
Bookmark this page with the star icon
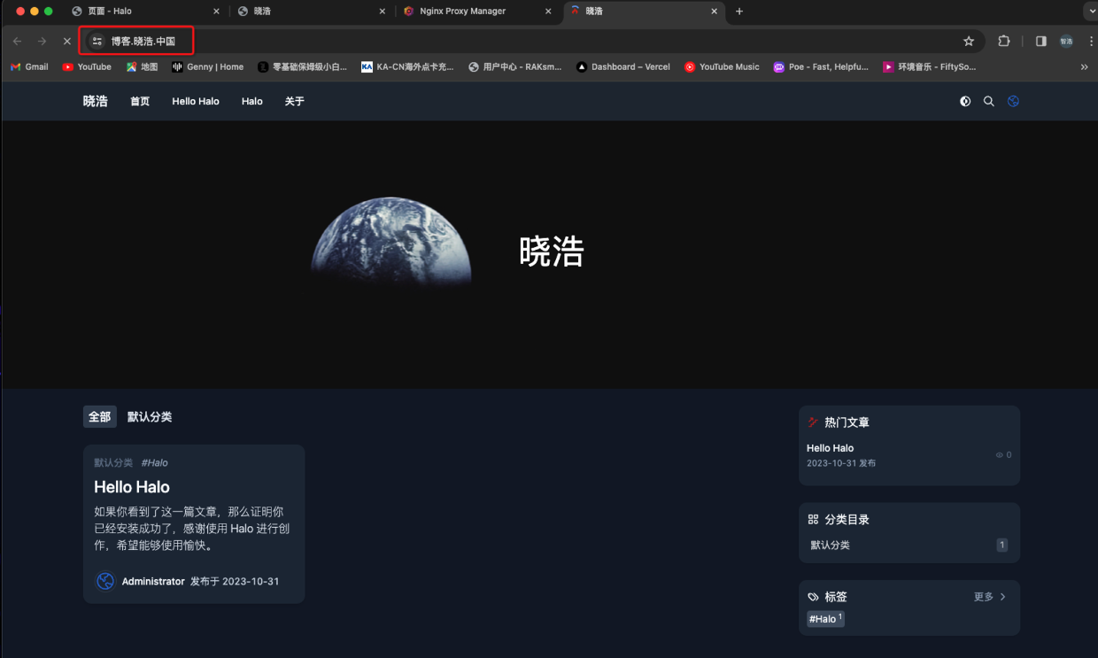point(969,41)
